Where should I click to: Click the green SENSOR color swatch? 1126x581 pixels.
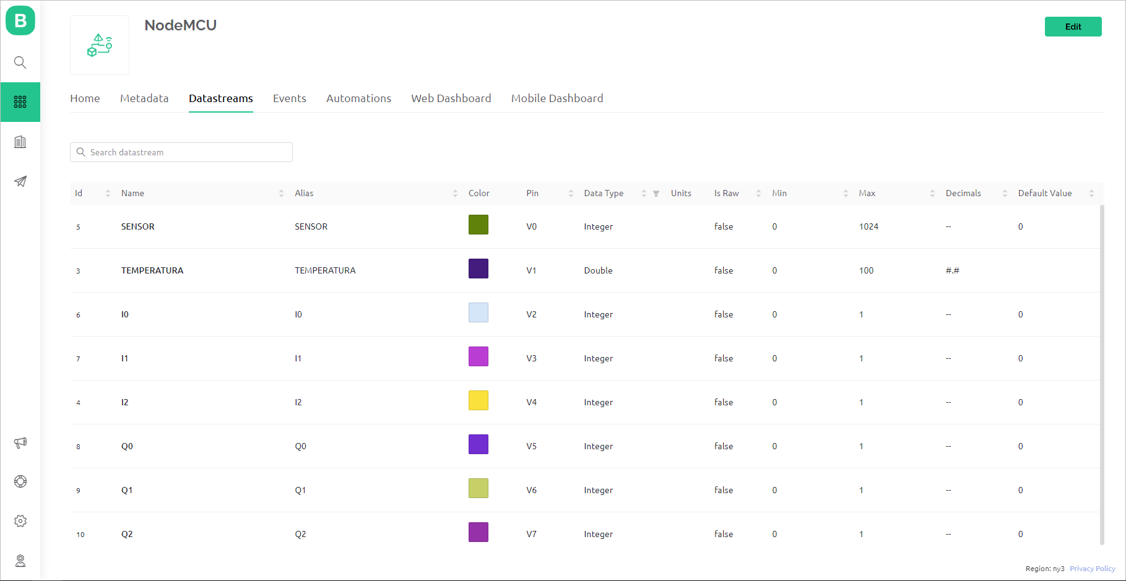[x=479, y=225]
